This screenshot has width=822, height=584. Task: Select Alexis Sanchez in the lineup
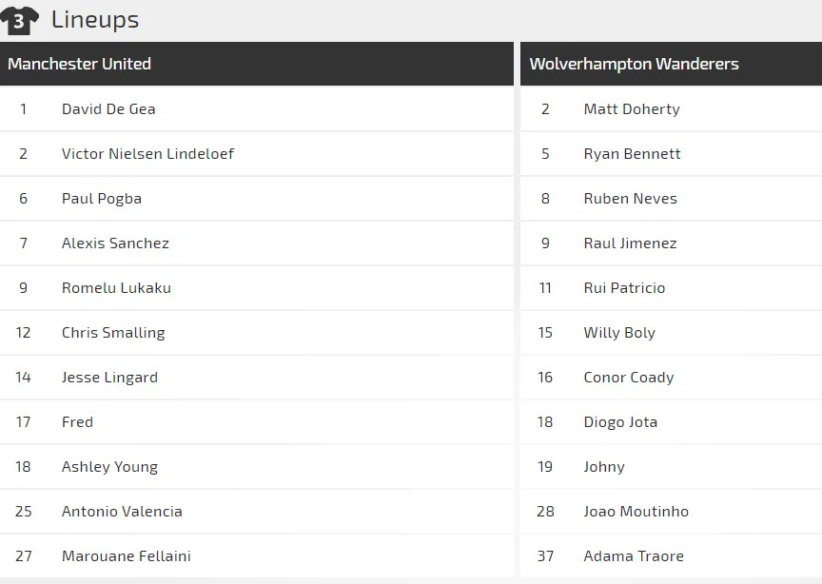(115, 243)
